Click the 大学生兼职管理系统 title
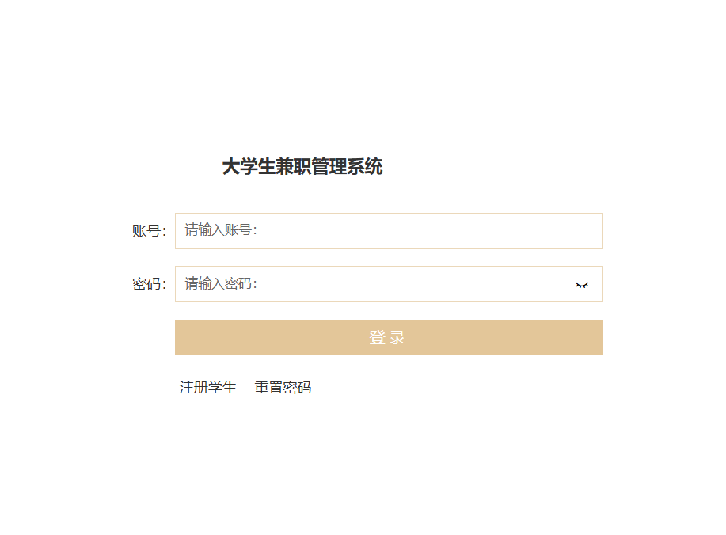This screenshot has height=535, width=726. (x=302, y=168)
